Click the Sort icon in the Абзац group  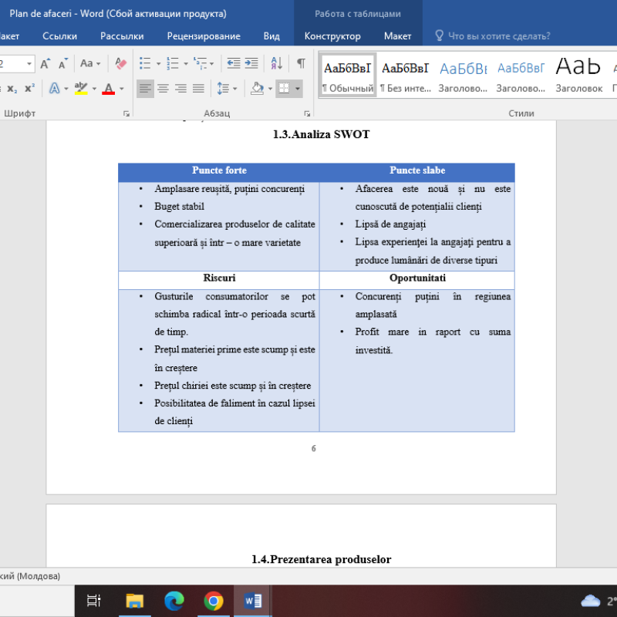tap(275, 62)
